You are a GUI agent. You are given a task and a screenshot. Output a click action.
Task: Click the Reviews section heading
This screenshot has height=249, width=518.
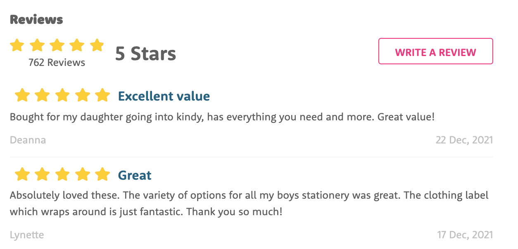click(36, 19)
